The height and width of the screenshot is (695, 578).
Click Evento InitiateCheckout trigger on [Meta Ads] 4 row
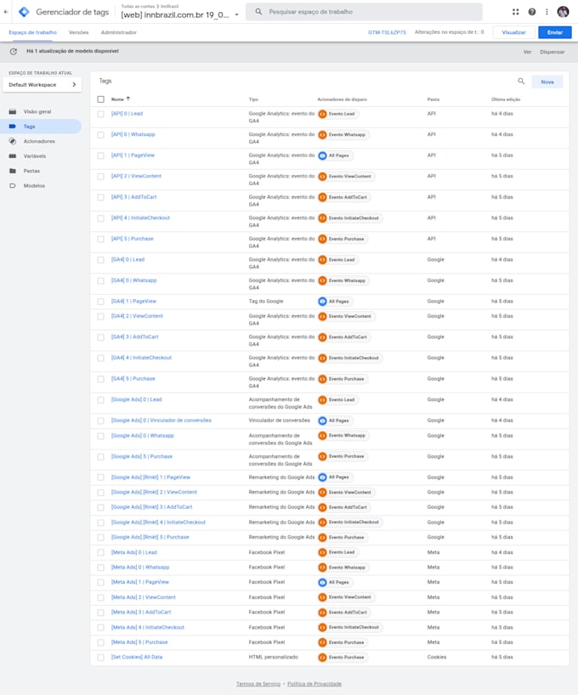pyautogui.click(x=350, y=628)
